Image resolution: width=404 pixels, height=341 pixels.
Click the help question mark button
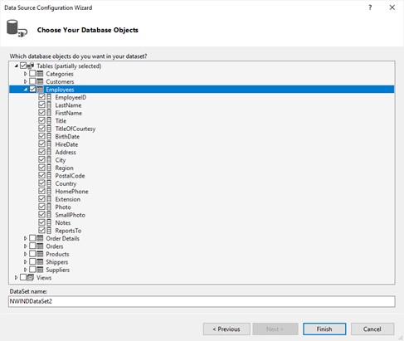coord(370,7)
